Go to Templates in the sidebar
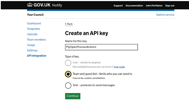Viewport: 189px width, 104px height. [34, 29]
